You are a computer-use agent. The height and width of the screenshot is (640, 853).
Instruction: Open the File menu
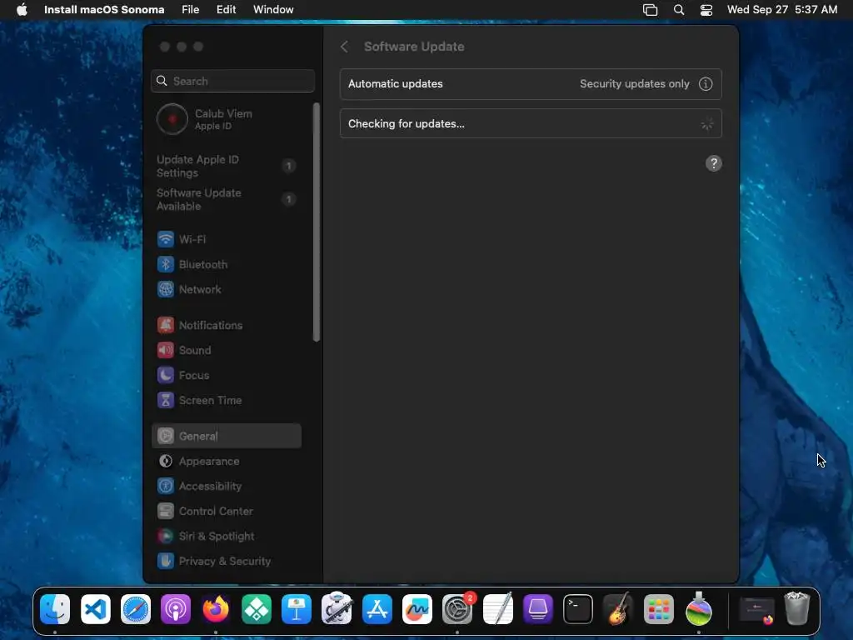tap(191, 10)
